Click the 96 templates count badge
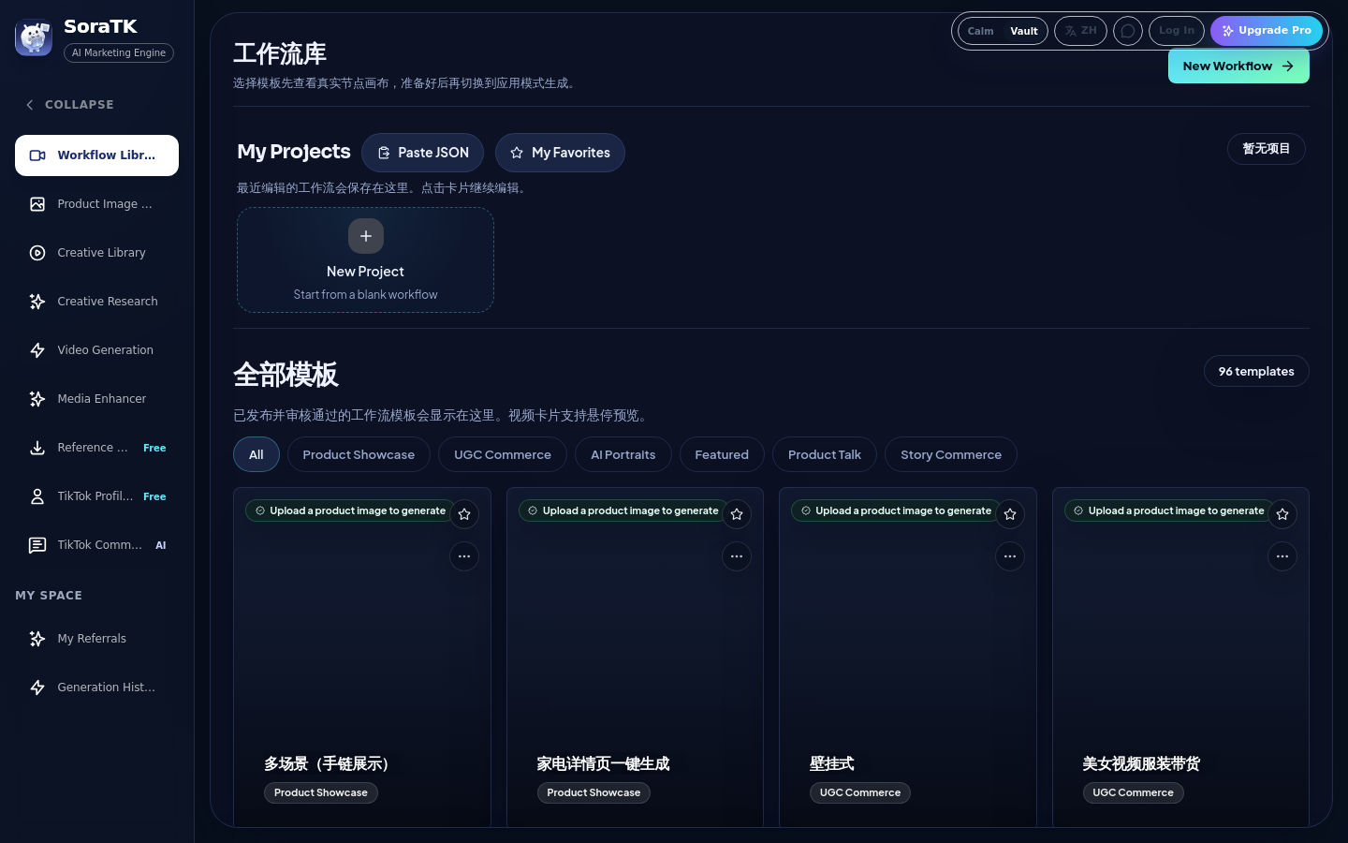1348x843 pixels. 1256,372
